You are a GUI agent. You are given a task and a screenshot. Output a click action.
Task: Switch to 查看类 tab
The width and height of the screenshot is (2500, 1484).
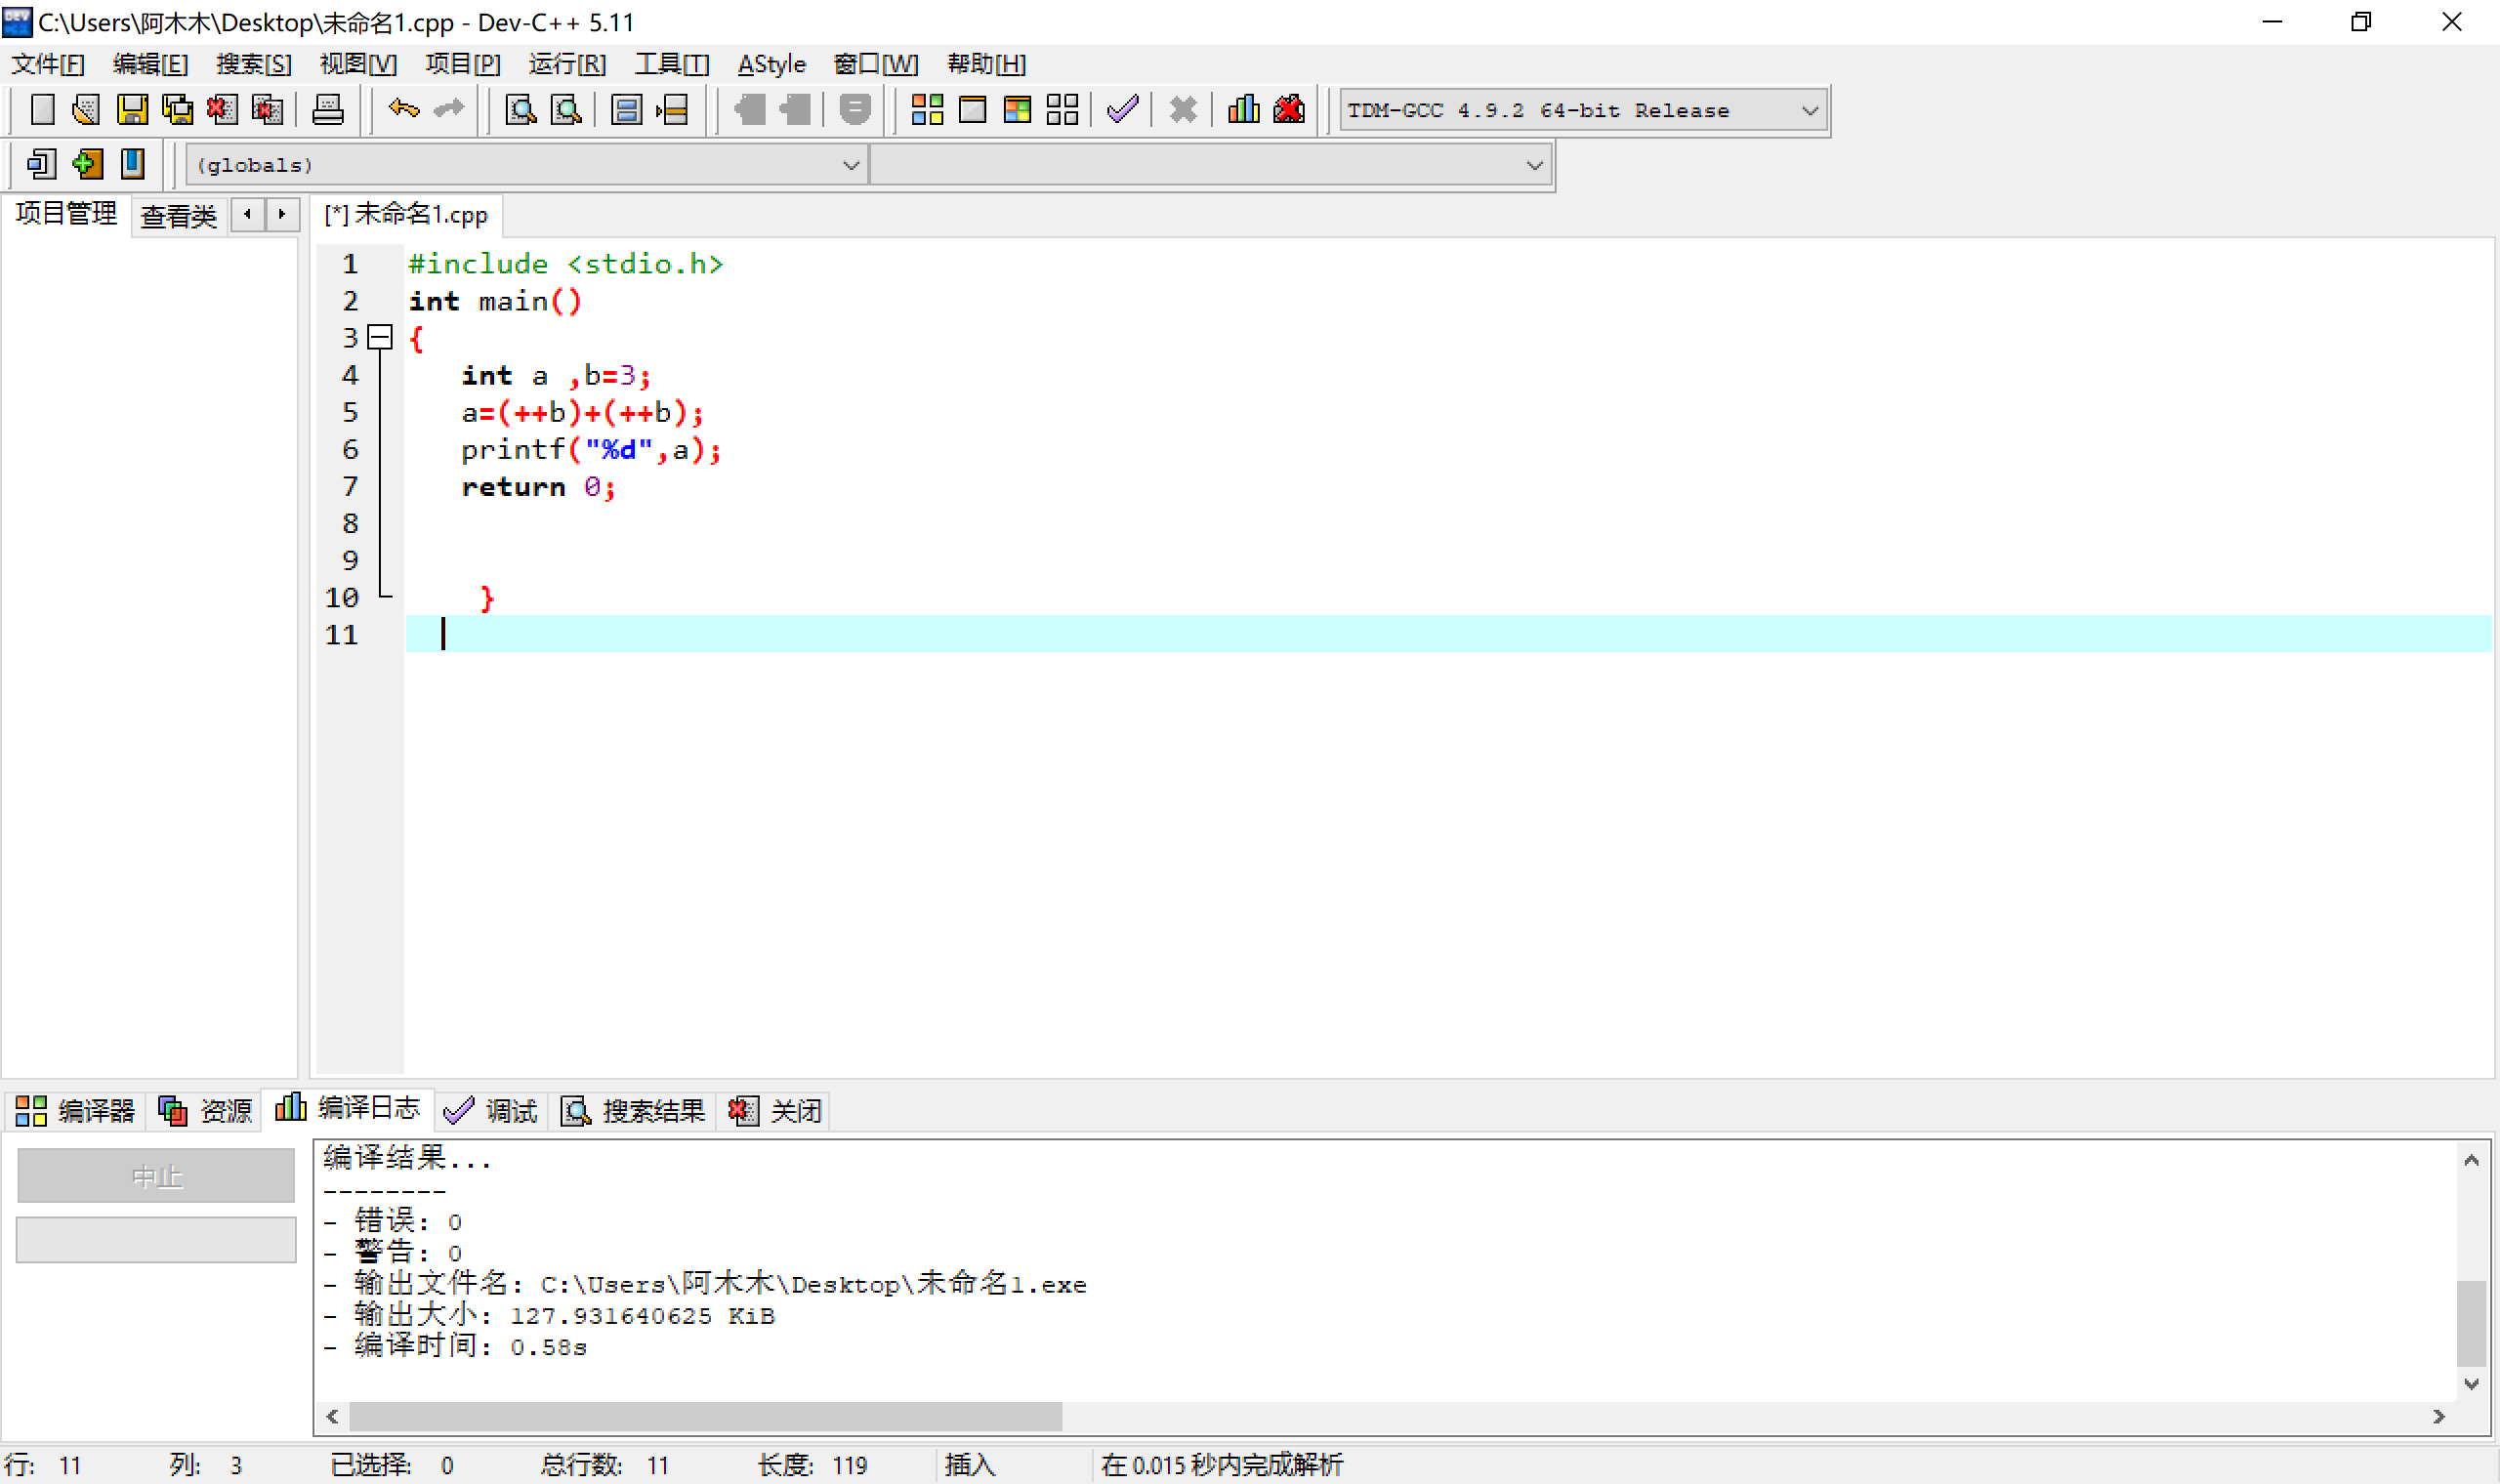click(x=179, y=216)
